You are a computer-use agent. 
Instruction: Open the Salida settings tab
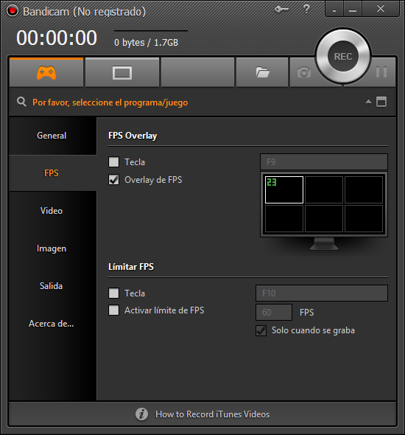point(52,286)
